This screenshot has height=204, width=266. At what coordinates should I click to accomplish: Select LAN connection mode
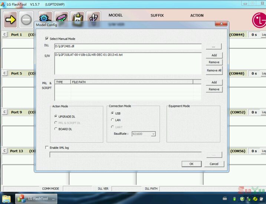pos(112,120)
